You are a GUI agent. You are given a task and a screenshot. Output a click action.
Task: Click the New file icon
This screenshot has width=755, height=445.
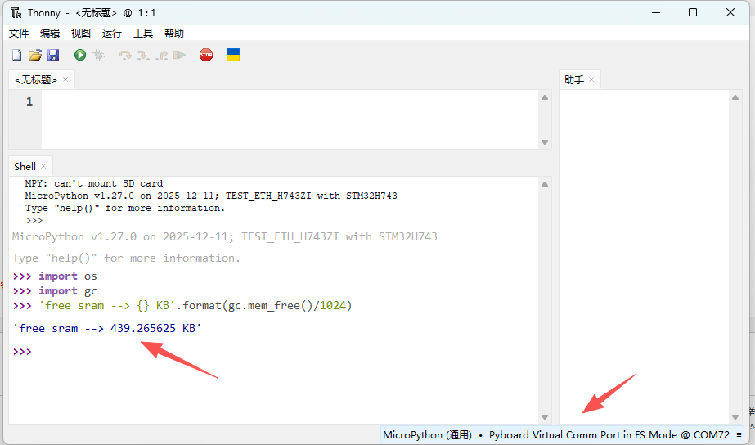point(16,55)
